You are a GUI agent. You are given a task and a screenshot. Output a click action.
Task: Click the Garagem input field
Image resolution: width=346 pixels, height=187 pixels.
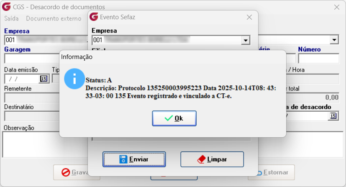32,59
